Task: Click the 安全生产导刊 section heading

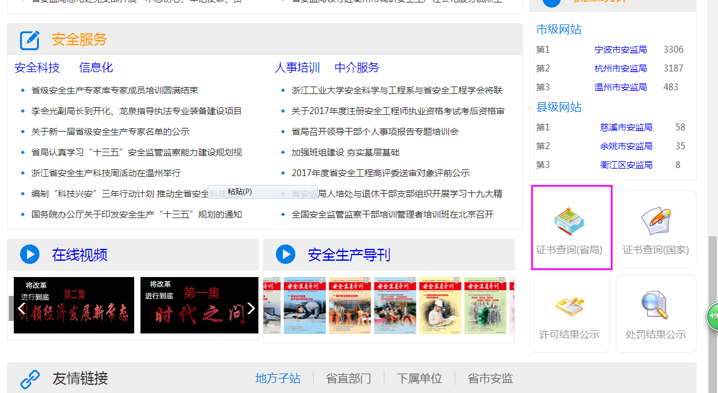Action: tap(349, 255)
